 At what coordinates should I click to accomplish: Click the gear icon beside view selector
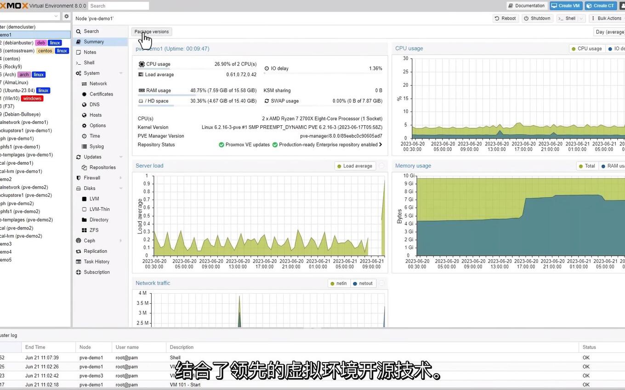(67, 16)
